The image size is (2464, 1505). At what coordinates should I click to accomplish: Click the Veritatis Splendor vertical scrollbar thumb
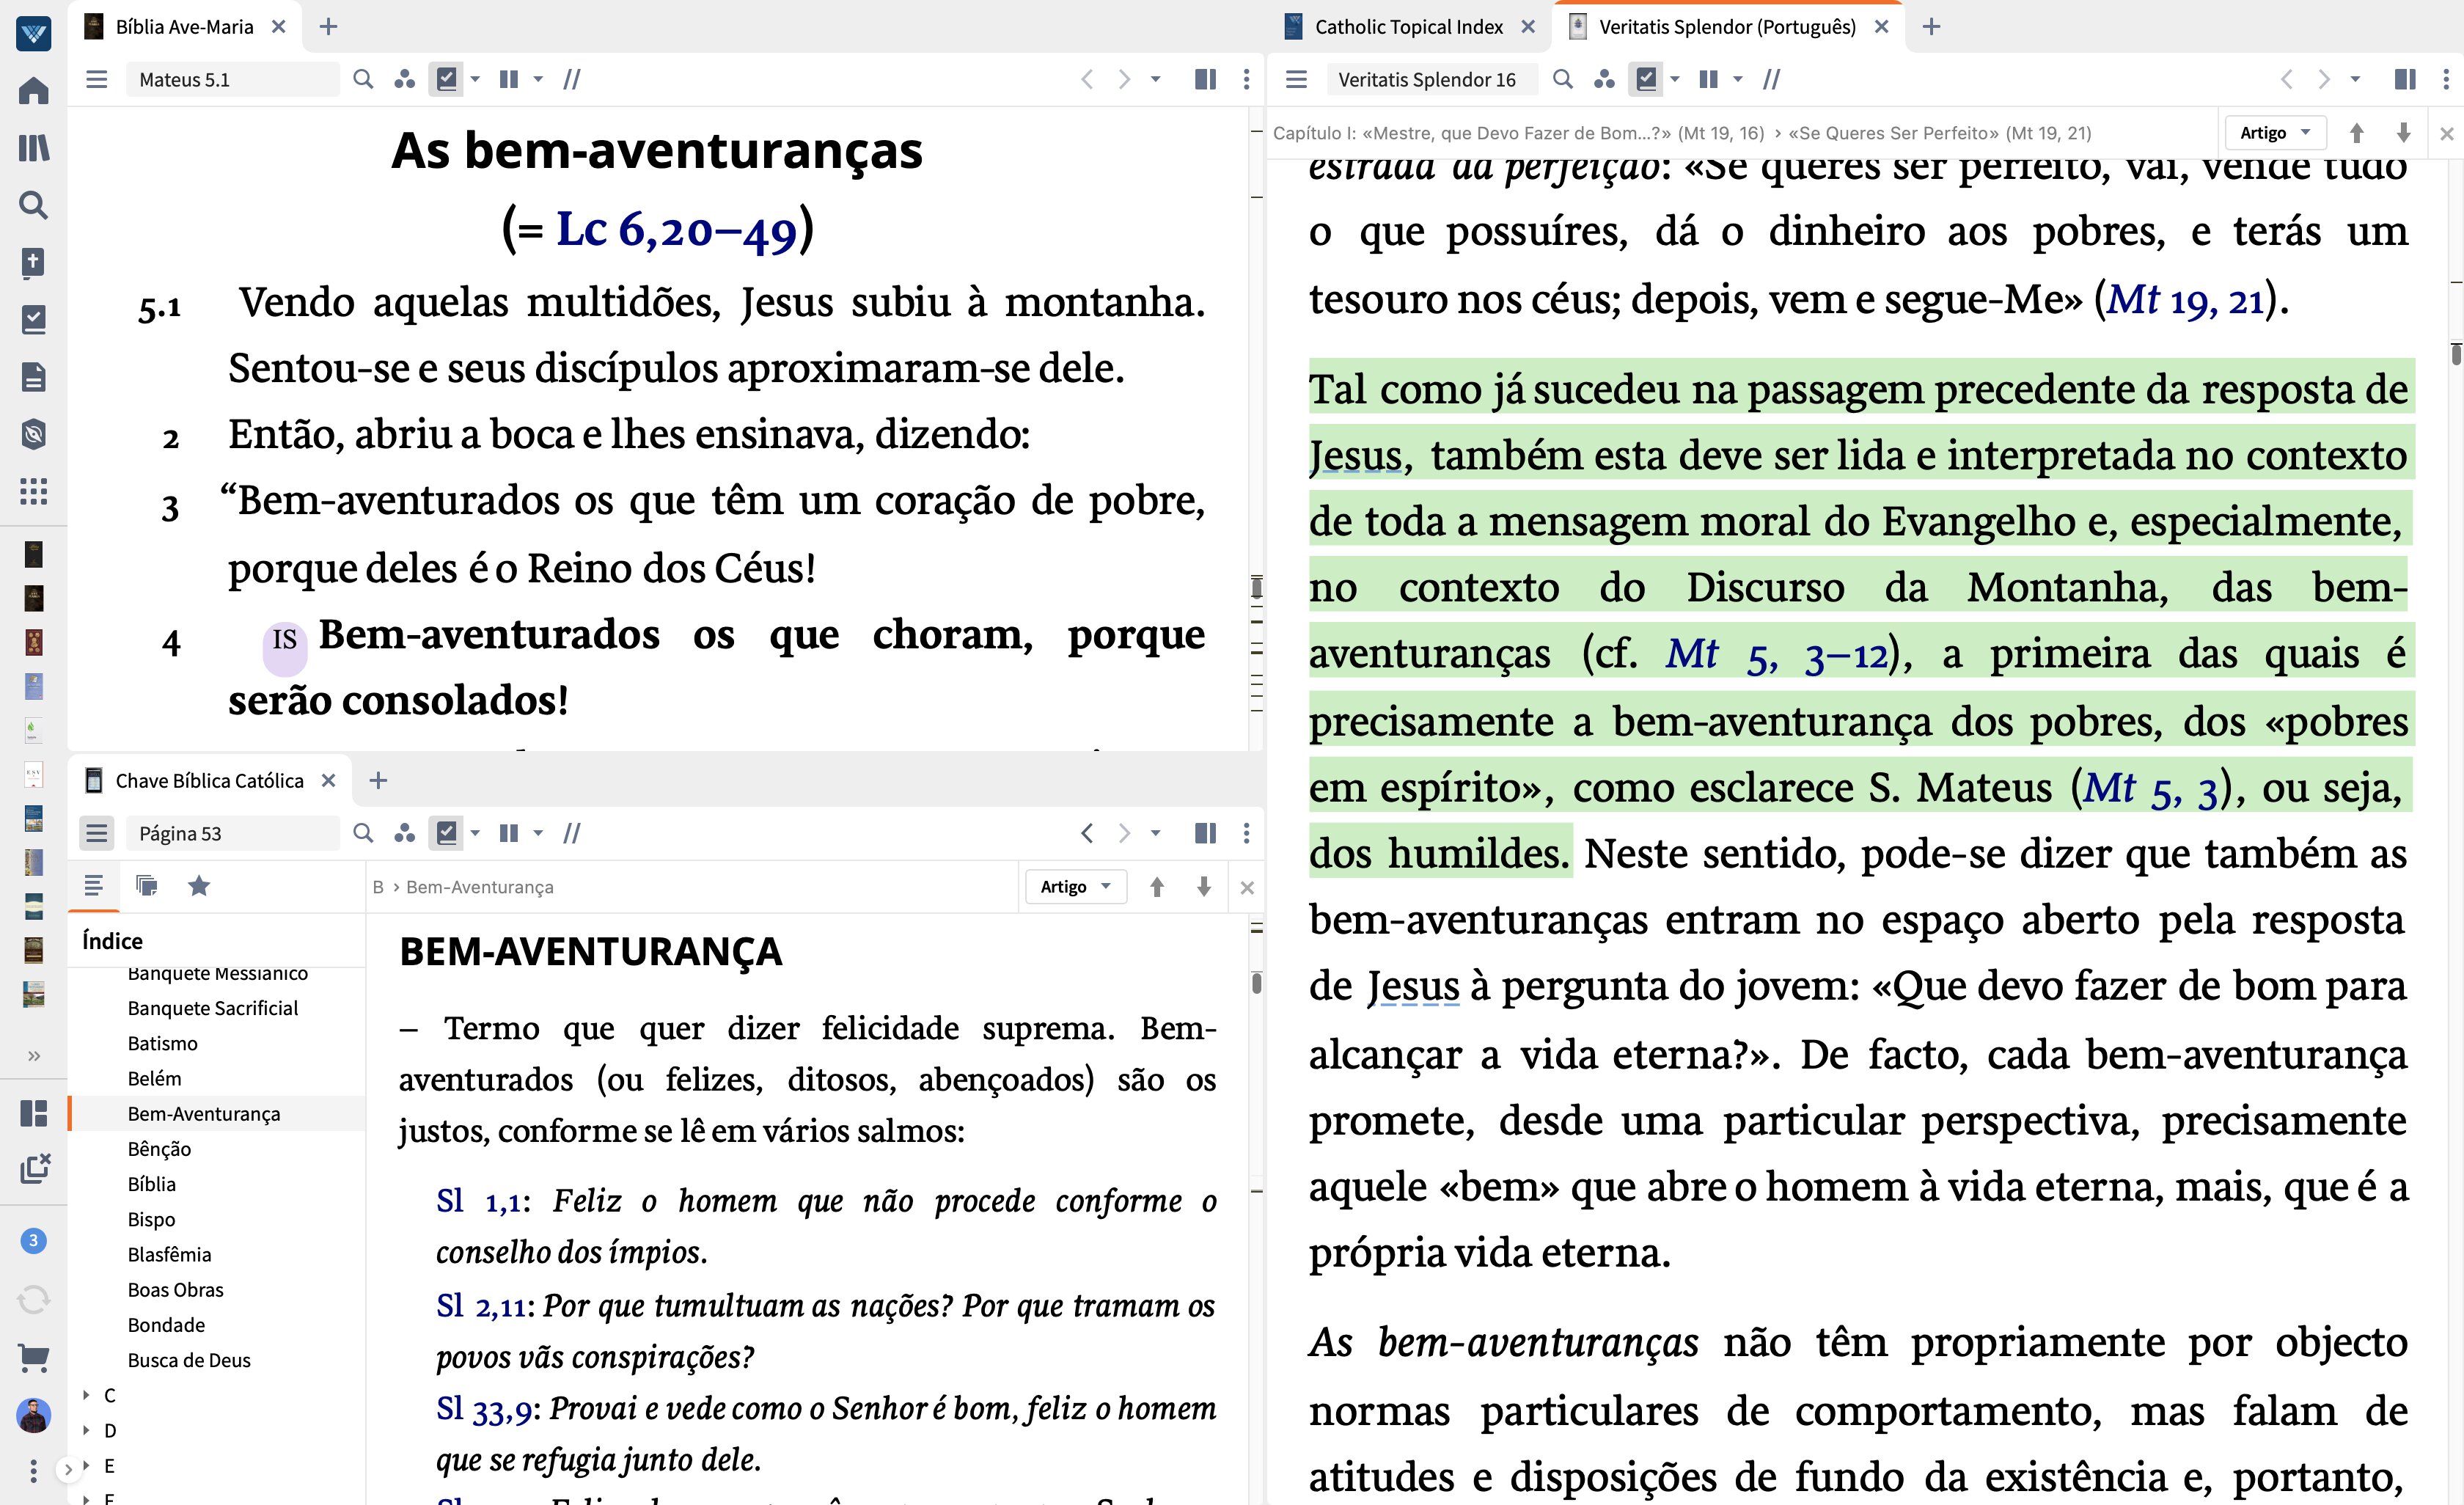pos(2455,354)
